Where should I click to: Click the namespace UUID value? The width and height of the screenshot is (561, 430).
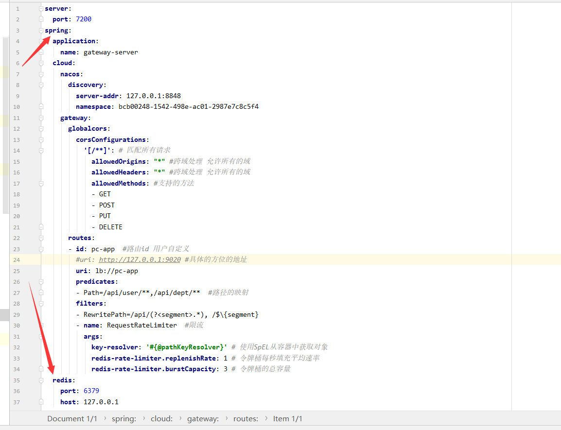click(x=189, y=106)
